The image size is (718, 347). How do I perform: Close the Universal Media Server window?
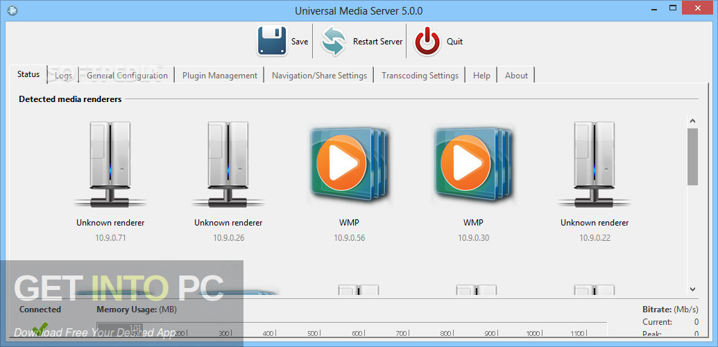[698, 8]
